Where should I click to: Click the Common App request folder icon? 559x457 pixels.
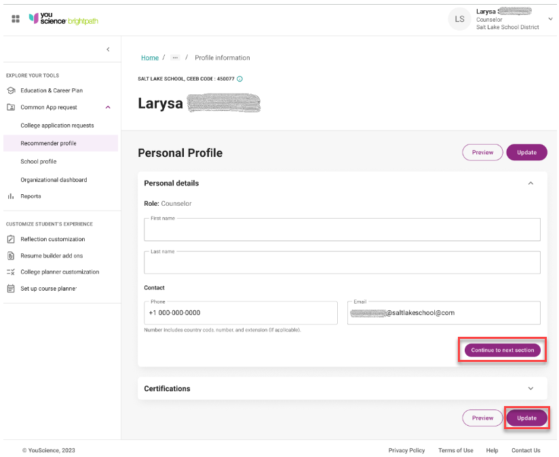click(x=12, y=107)
